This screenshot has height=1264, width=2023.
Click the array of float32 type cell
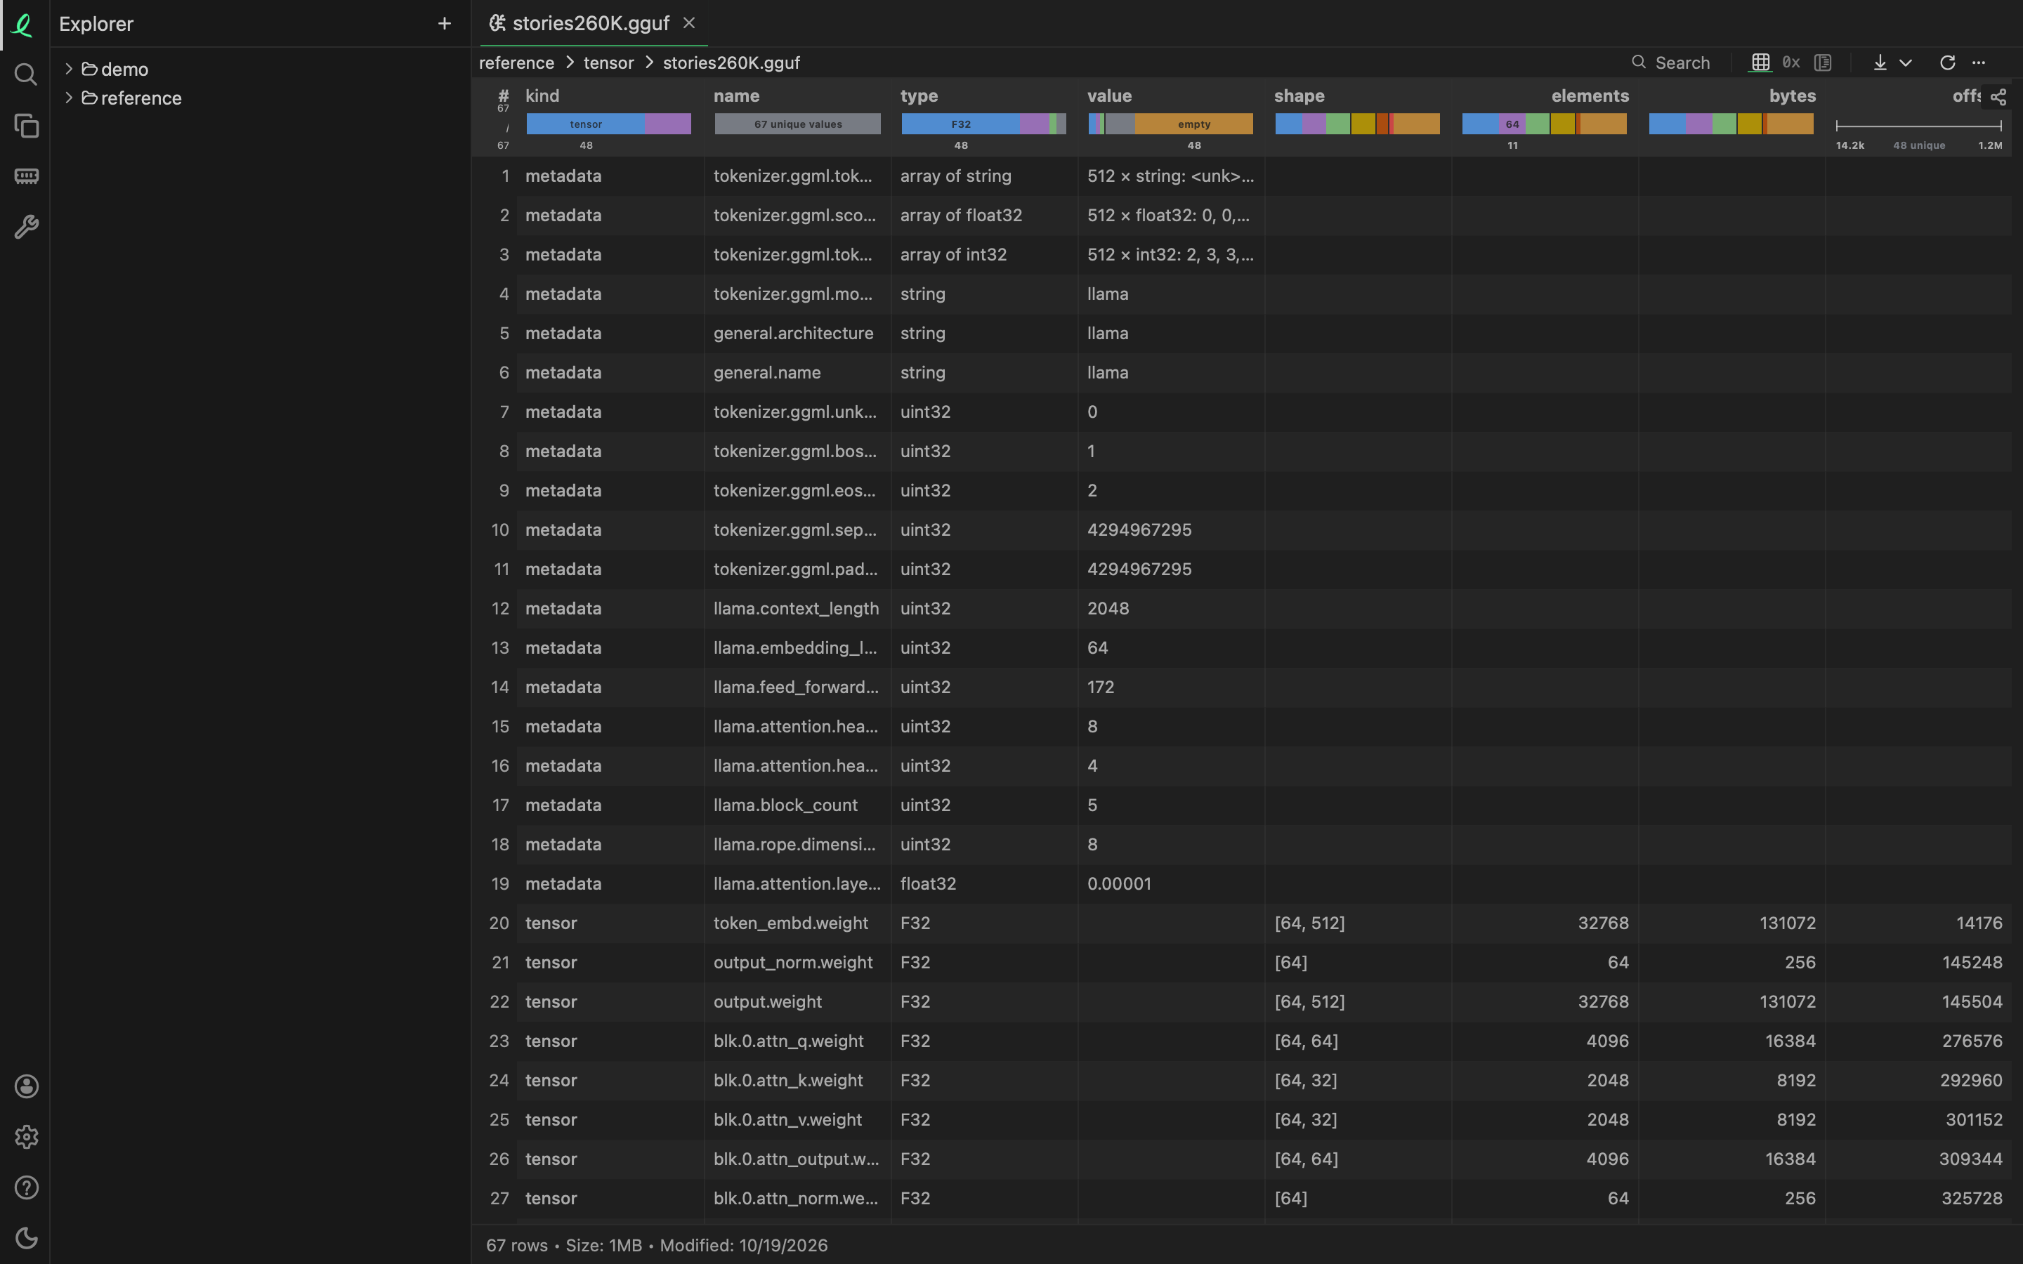point(983,215)
